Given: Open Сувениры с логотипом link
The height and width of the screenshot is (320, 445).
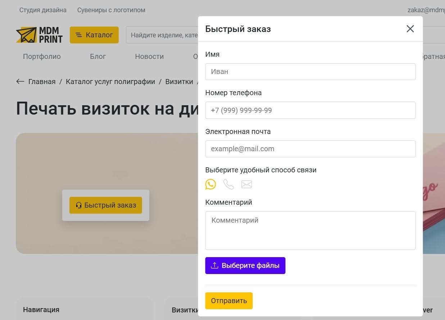Looking at the screenshot, I should [111, 10].
